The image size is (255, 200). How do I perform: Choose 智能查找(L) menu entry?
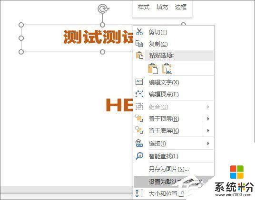173,156
